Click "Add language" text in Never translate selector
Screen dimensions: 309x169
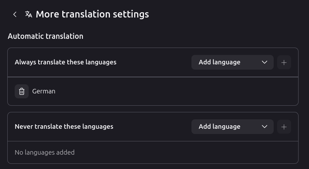pyautogui.click(x=219, y=127)
